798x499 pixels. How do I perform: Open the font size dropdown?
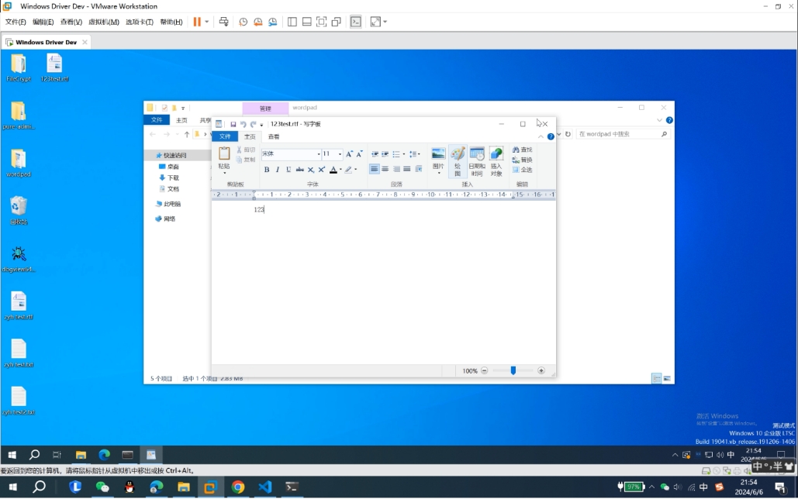pos(340,154)
